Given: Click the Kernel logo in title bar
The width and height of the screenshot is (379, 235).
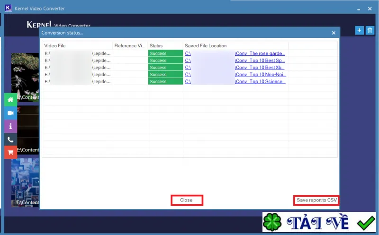Looking at the screenshot, I should click(8, 8).
